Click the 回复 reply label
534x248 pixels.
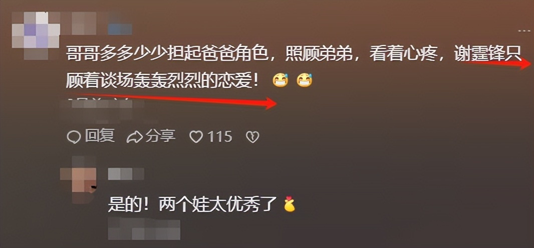point(99,136)
